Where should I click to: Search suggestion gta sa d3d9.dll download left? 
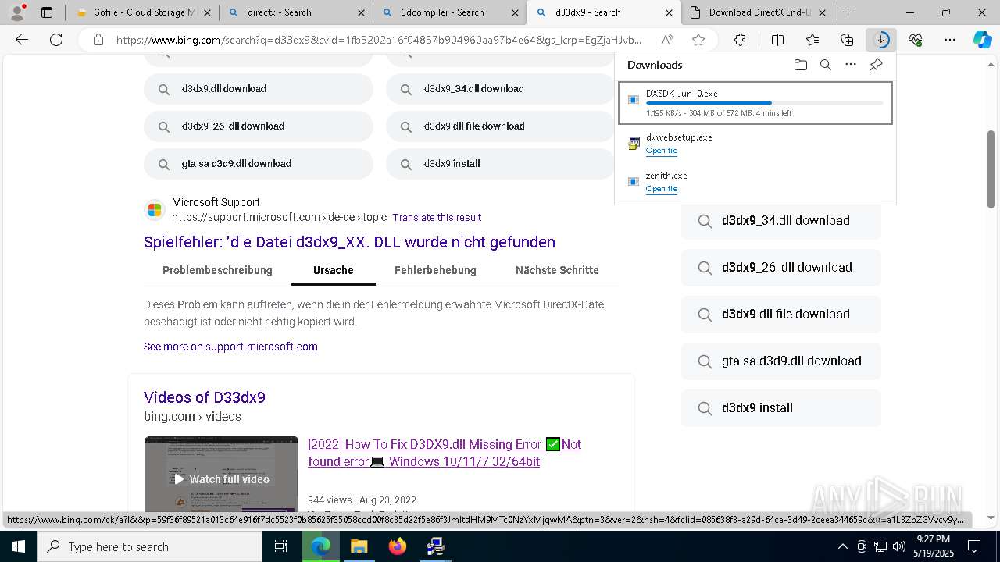tap(259, 164)
